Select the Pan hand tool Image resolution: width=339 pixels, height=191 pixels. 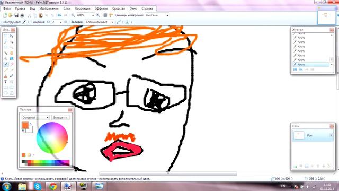click(x=12, y=53)
